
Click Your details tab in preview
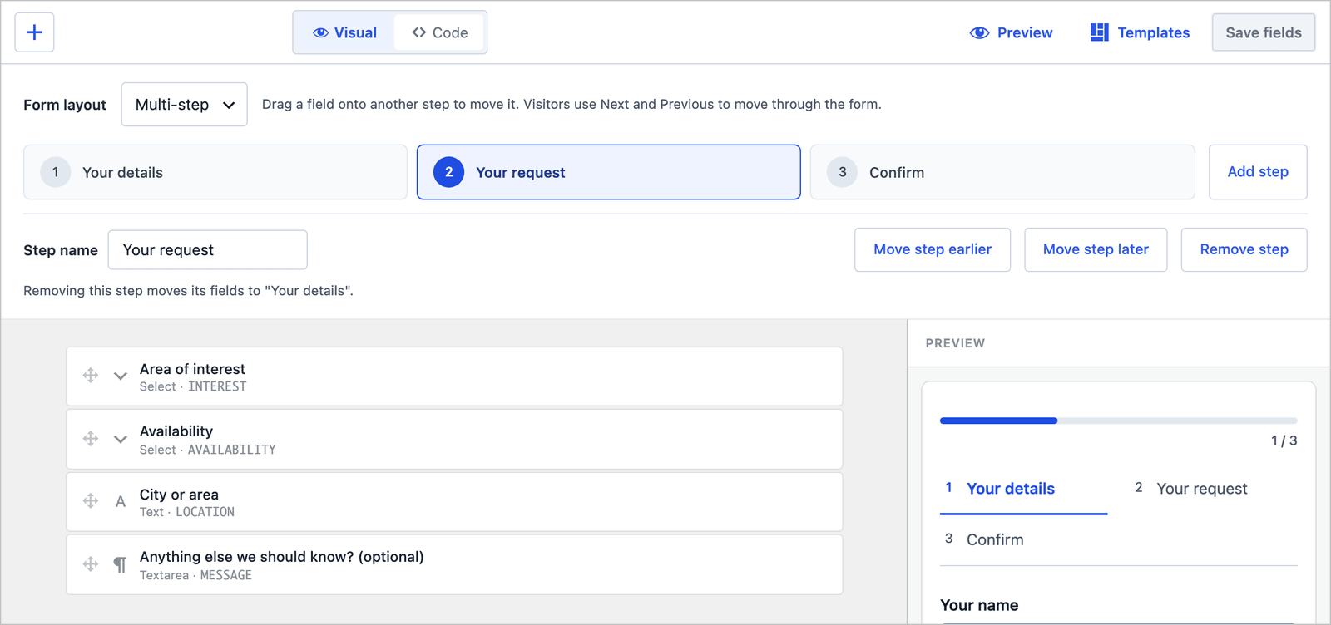(x=1023, y=489)
